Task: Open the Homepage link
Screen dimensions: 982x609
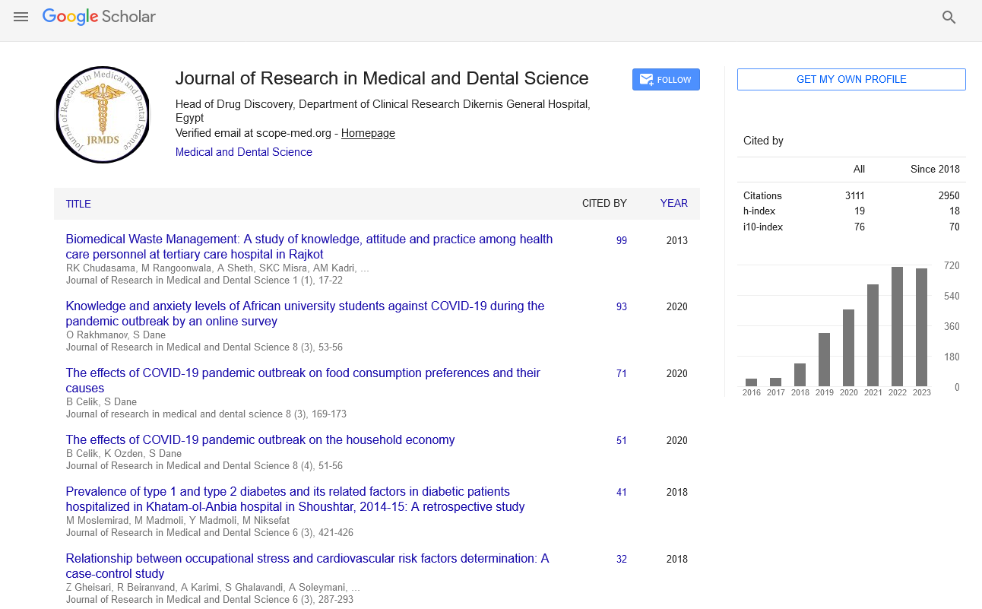Action: [x=368, y=133]
